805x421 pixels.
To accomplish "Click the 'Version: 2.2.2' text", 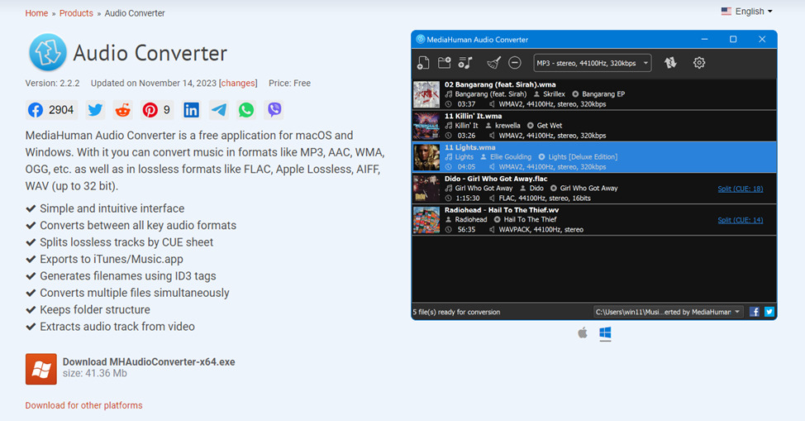I will 52,84.
